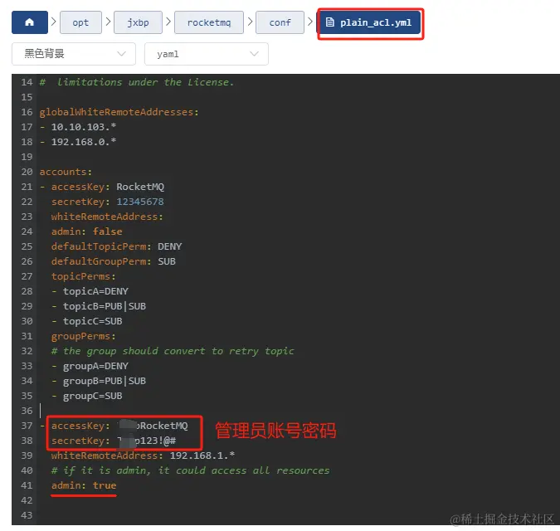The image size is (560, 531).
Task: Click the defaultGroupPerm SUB value
Action: click(167, 261)
